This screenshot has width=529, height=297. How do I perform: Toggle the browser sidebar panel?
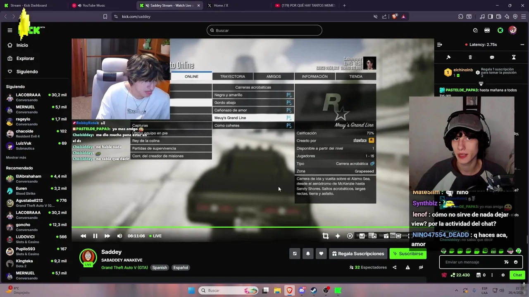(x=490, y=16)
